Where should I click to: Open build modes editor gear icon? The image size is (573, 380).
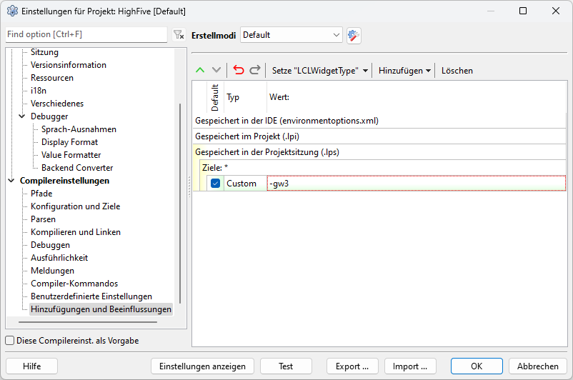pyautogui.click(x=354, y=35)
